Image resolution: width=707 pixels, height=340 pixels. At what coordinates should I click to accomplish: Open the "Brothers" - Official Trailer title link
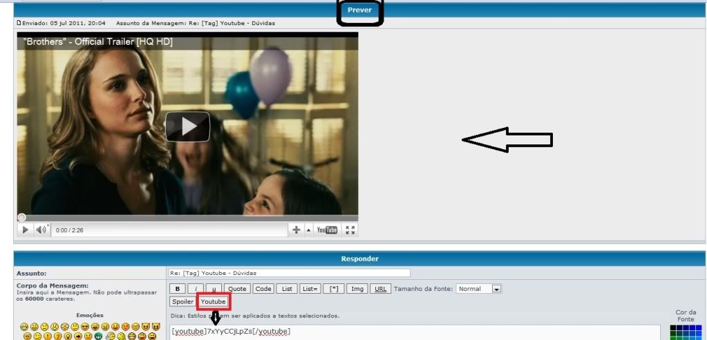(98, 42)
